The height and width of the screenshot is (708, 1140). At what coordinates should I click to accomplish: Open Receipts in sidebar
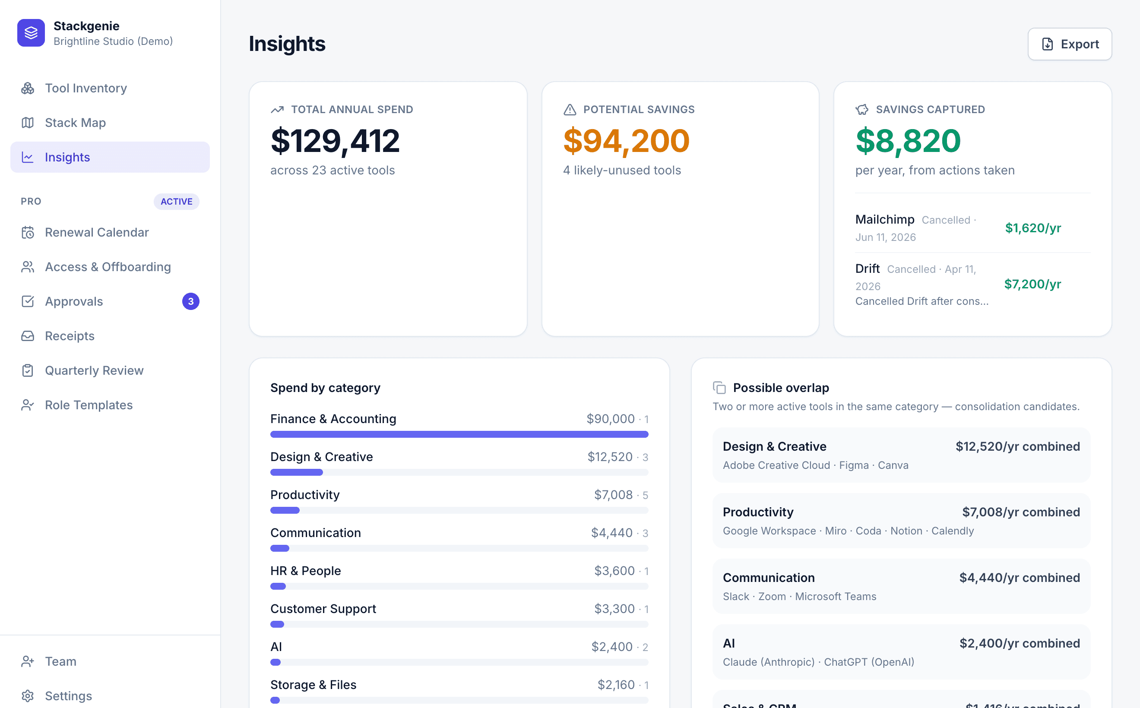tap(110, 336)
